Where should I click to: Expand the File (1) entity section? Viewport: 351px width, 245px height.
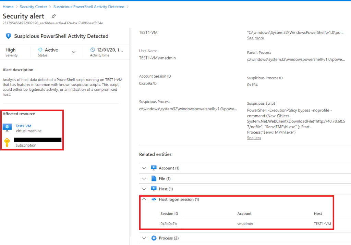pos(144,179)
